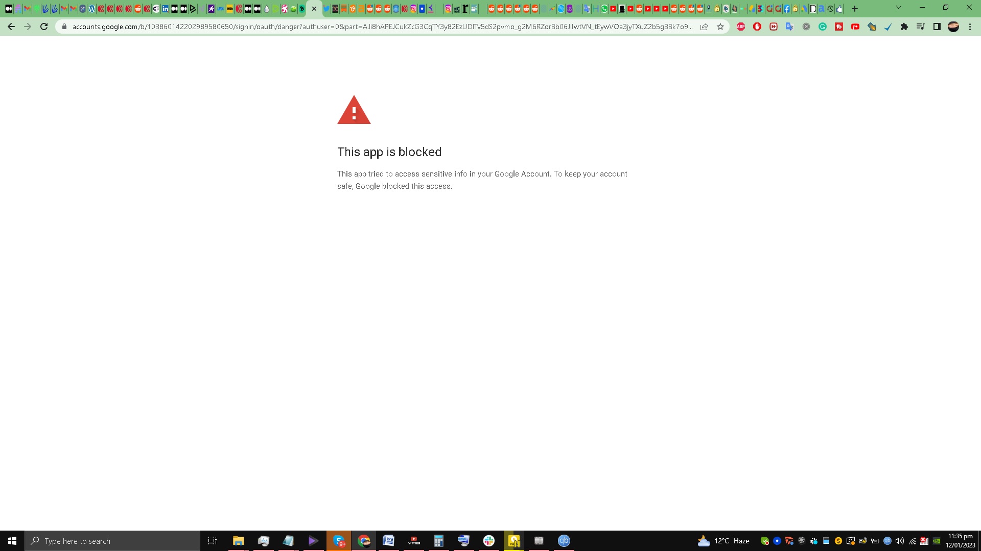
Task: Open the Adblock Plus extension
Action: 741,27
